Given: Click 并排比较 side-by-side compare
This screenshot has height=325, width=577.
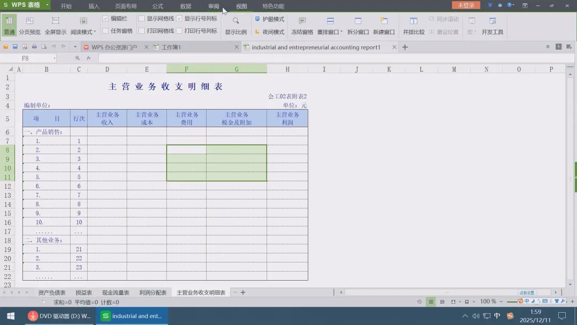Looking at the screenshot, I should point(414,25).
